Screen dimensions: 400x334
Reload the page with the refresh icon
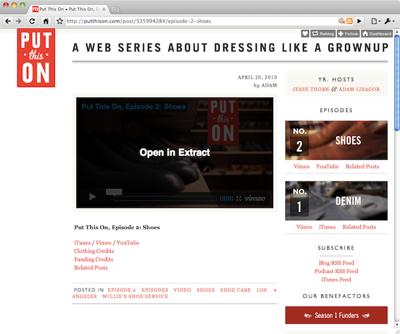click(32, 21)
